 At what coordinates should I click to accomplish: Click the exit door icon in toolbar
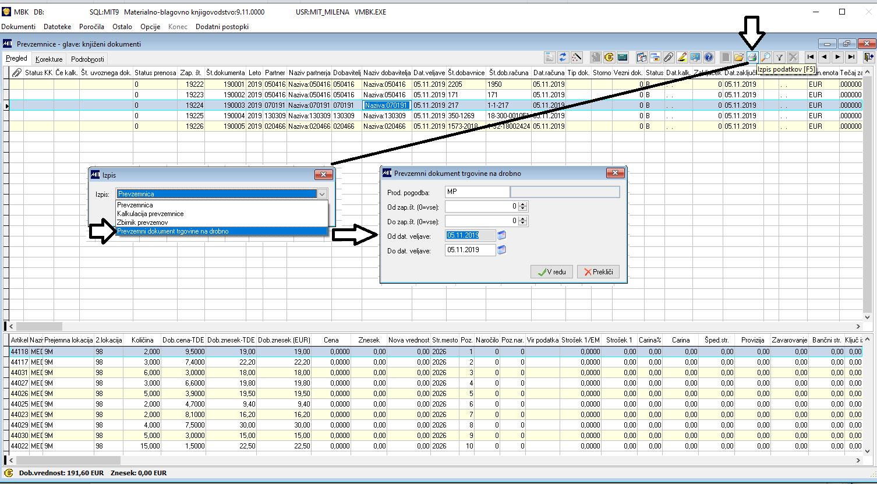click(869, 57)
